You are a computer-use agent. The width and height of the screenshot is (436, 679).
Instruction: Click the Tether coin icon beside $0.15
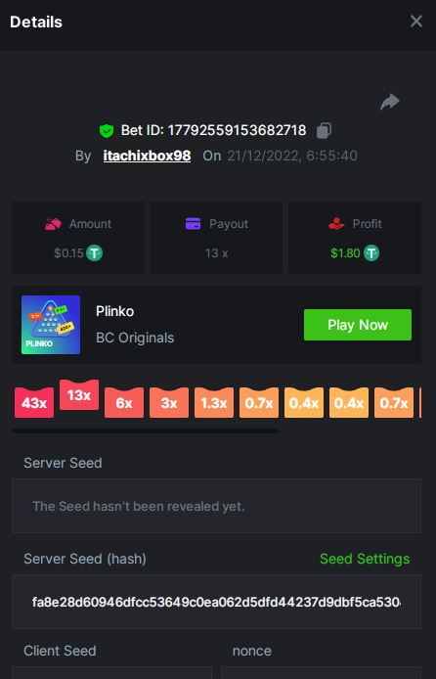[x=94, y=252]
